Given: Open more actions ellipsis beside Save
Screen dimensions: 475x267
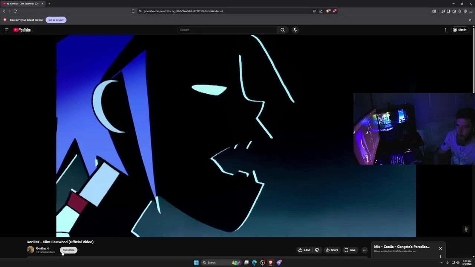Looking at the screenshot, I should pos(364,250).
